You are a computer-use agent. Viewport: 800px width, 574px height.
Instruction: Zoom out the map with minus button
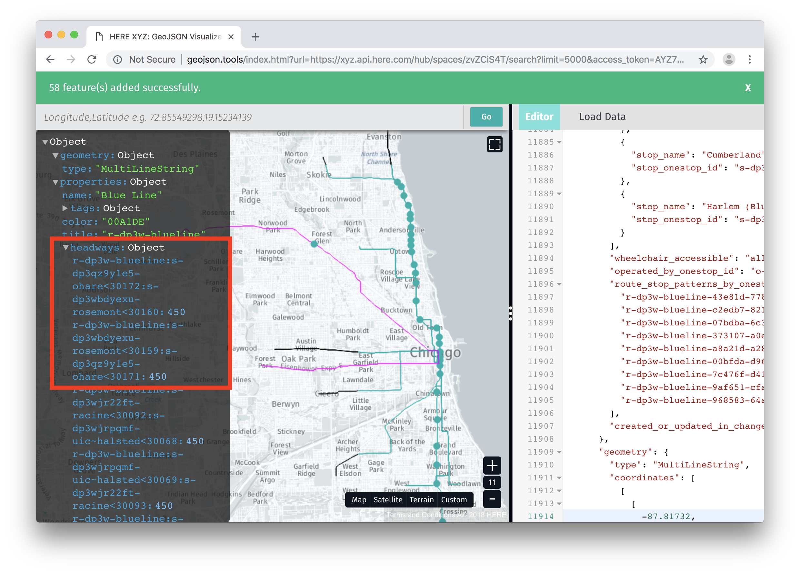pyautogui.click(x=492, y=498)
